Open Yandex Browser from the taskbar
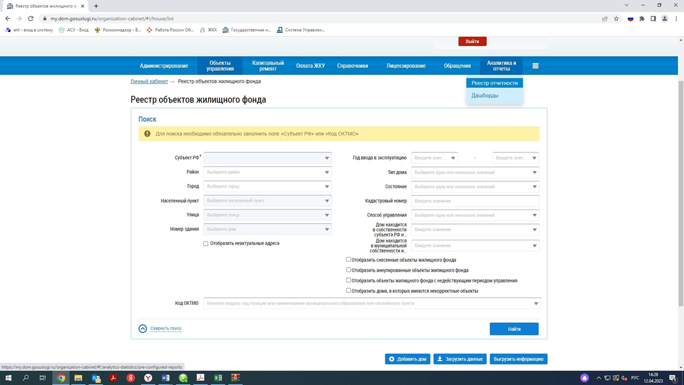684x385 pixels. coord(148,378)
